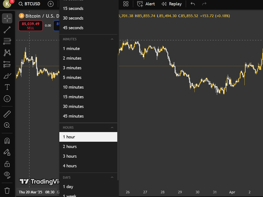Select the 3 minutes interval
Viewport: 263px width, 197px height.
pos(88,68)
